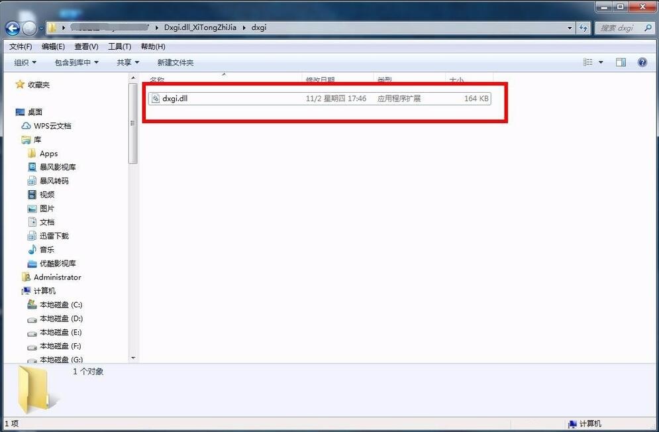Image resolution: width=659 pixels, height=432 pixels.
Task: Open the 帮助(H) menu
Action: coord(153,46)
